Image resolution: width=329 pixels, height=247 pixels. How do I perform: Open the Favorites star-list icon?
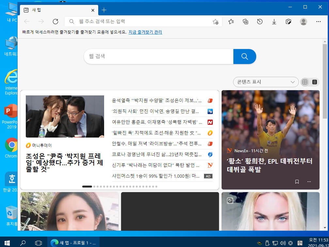tap(231, 22)
